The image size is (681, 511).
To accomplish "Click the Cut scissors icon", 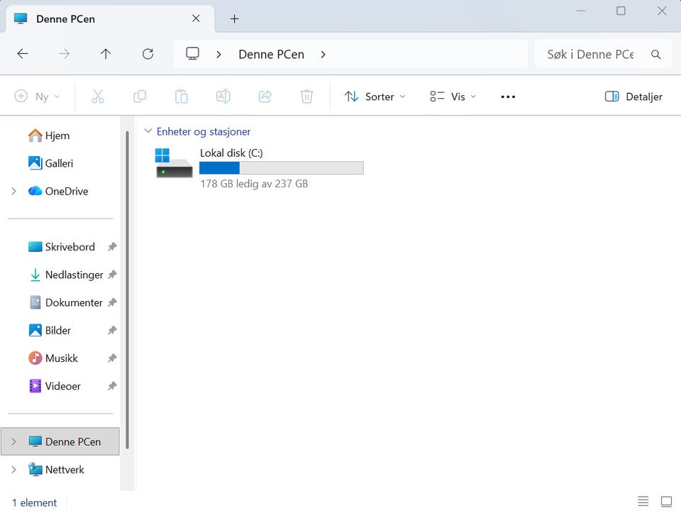I will coord(98,97).
